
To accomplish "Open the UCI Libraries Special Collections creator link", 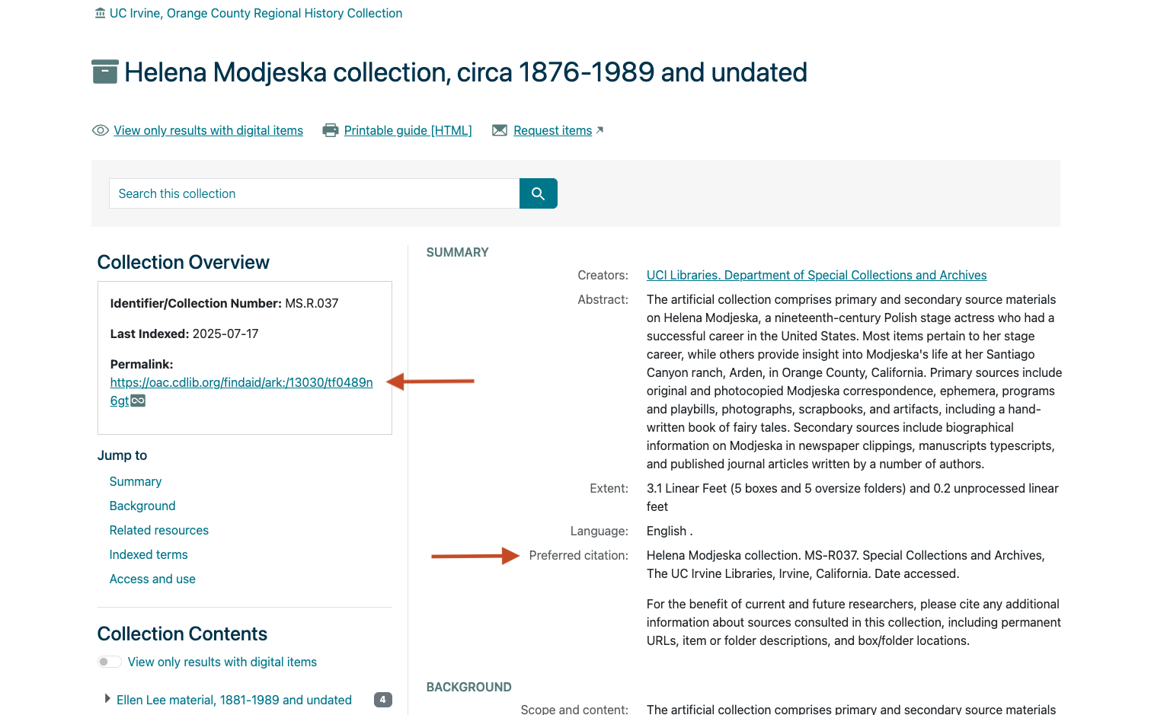I will [x=816, y=275].
